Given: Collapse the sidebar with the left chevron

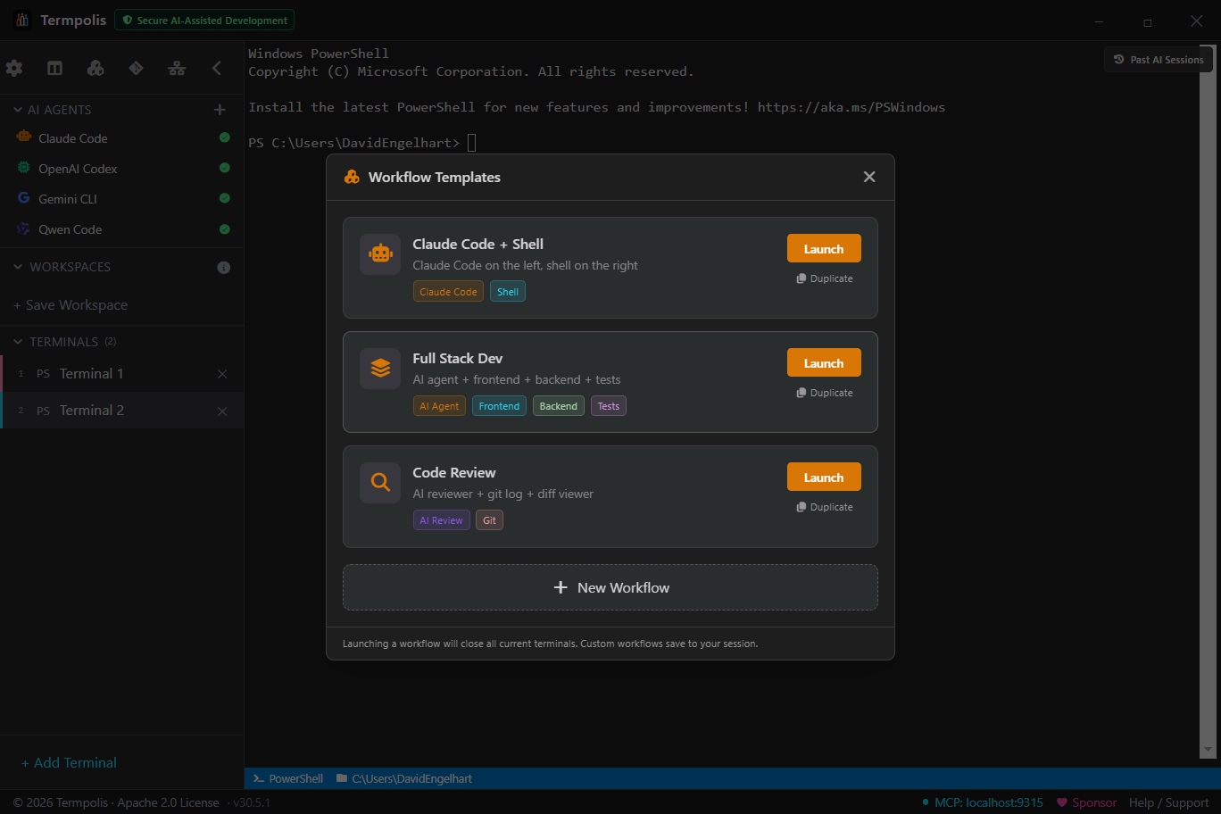Looking at the screenshot, I should click(217, 68).
